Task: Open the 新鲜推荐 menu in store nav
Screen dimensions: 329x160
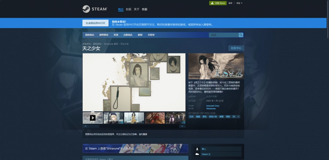Action: pyautogui.click(x=104, y=35)
